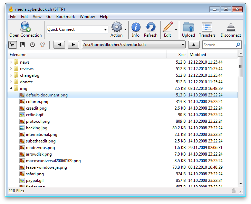This screenshot has height=204, width=251.
Task: Go to parent directory with up arrow
Action: 194,45
